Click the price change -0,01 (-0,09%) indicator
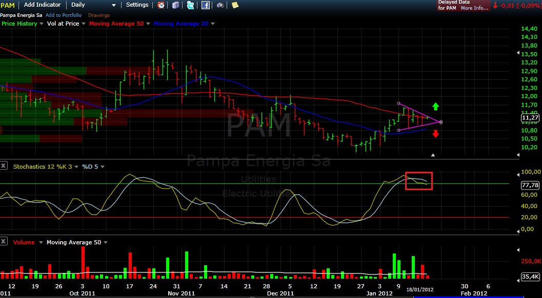 (516, 6)
